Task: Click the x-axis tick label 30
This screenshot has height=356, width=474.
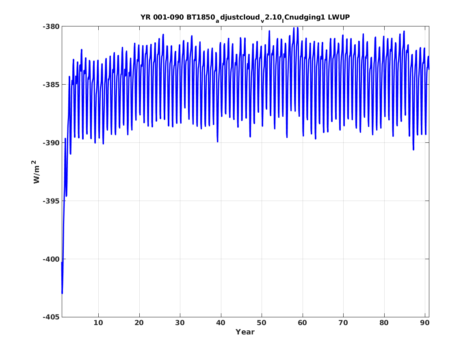Action: pyautogui.click(x=180, y=323)
